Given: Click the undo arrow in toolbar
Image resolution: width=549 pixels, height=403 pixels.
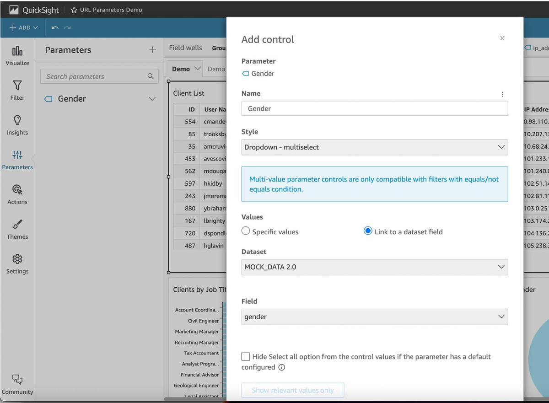Looking at the screenshot, I should pyautogui.click(x=55, y=28).
